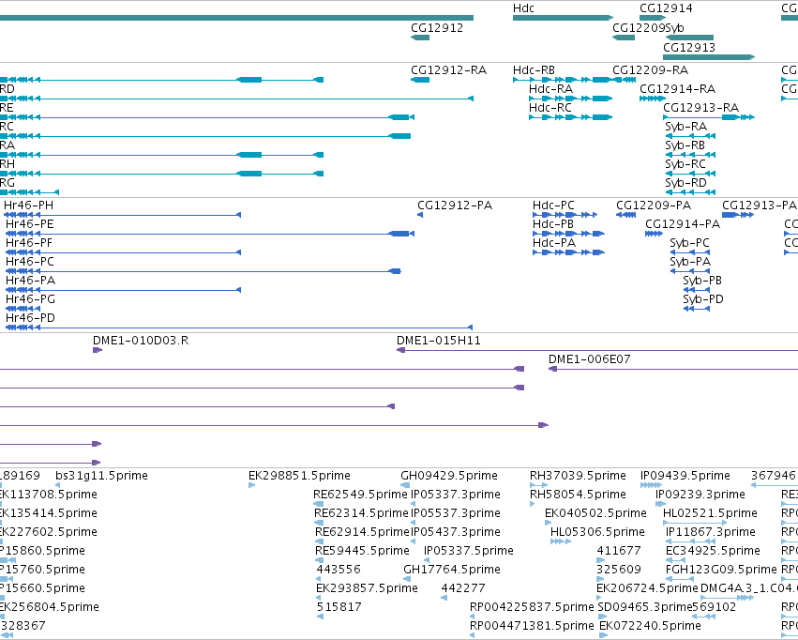Open transcript CG12913-RA
The image size is (798, 640).
(700, 108)
